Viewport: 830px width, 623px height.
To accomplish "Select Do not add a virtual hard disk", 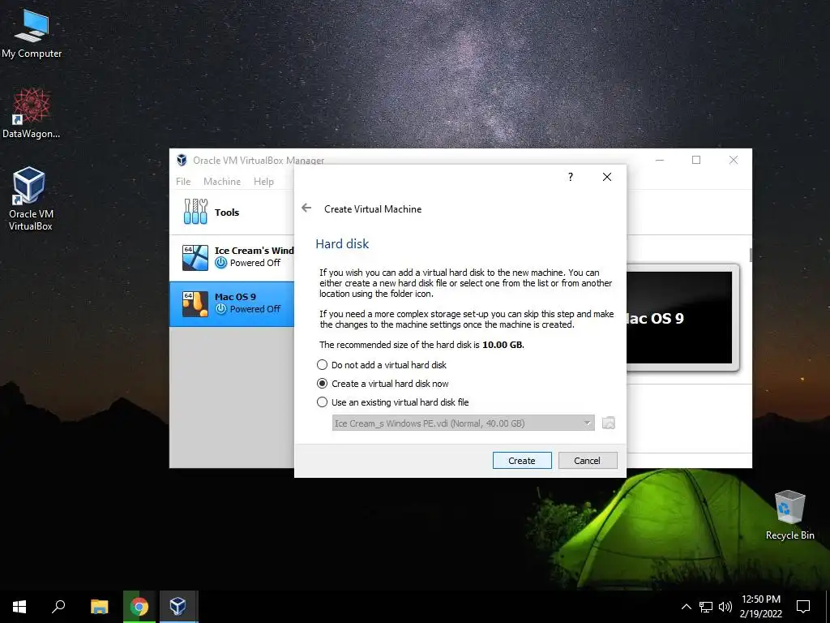I will tap(382, 365).
